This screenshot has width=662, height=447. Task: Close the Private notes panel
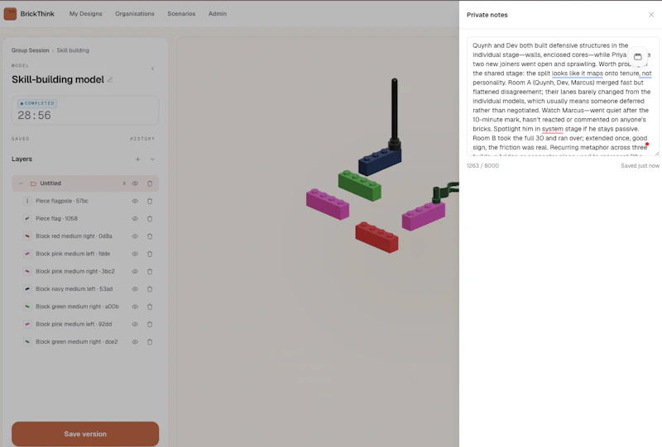click(651, 15)
